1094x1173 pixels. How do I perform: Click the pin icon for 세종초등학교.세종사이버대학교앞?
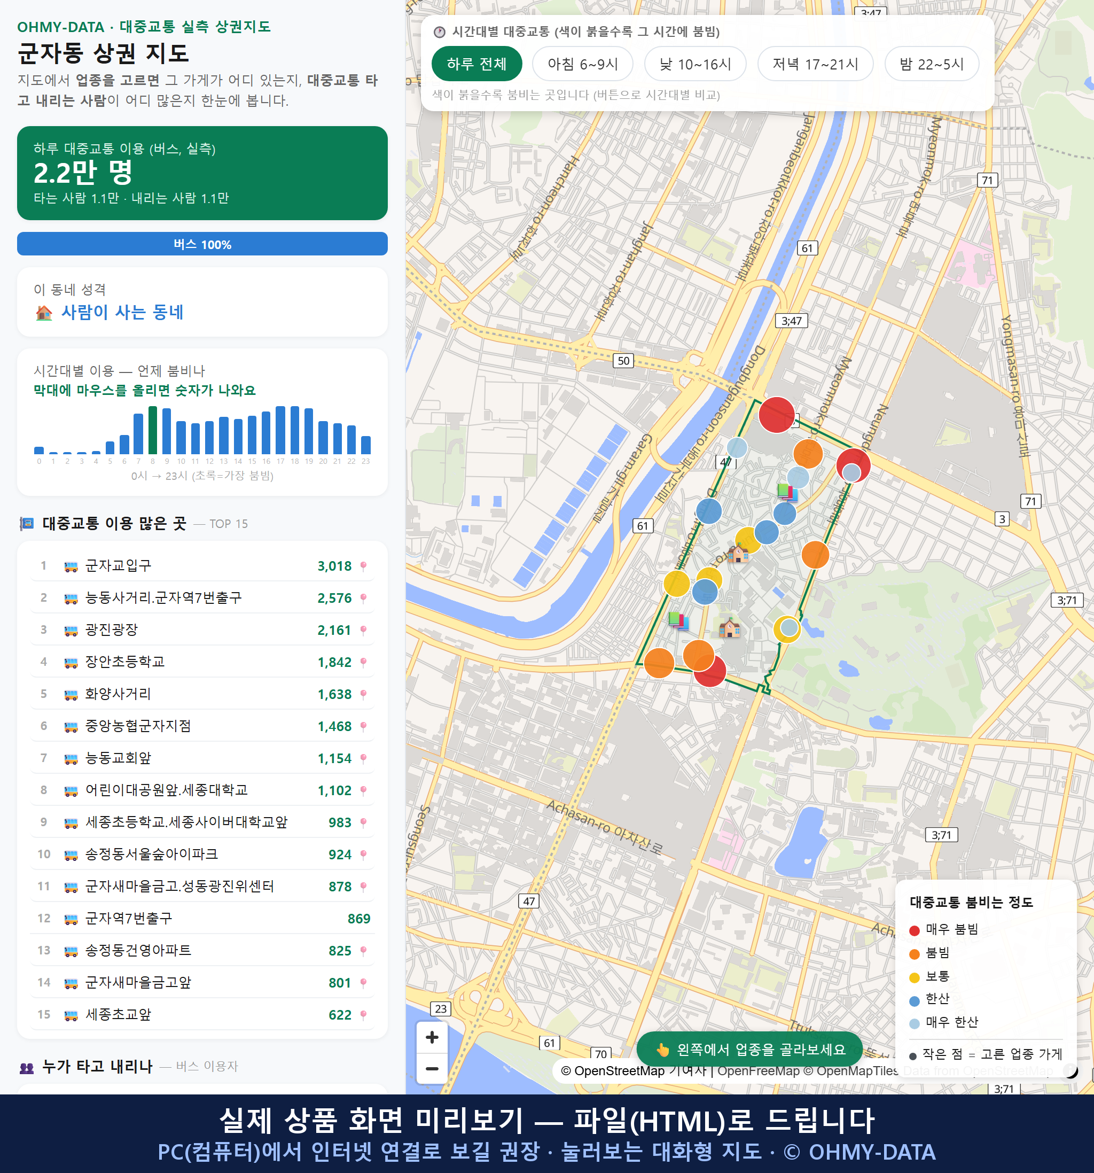pos(363,822)
